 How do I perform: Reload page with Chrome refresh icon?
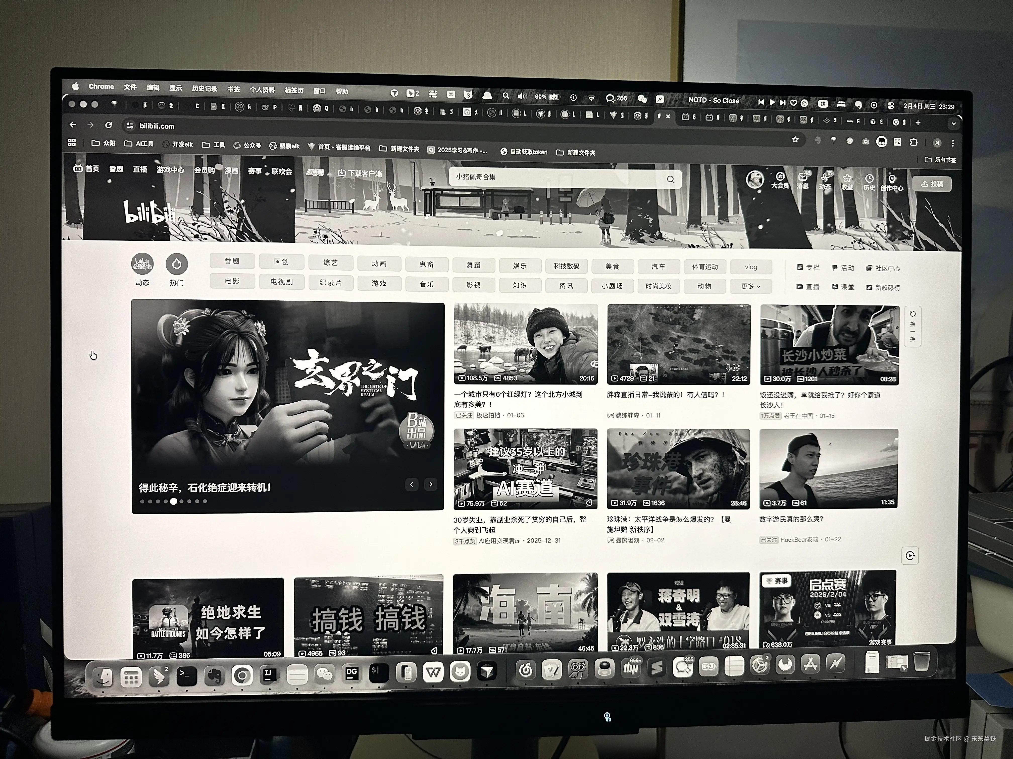coord(109,125)
